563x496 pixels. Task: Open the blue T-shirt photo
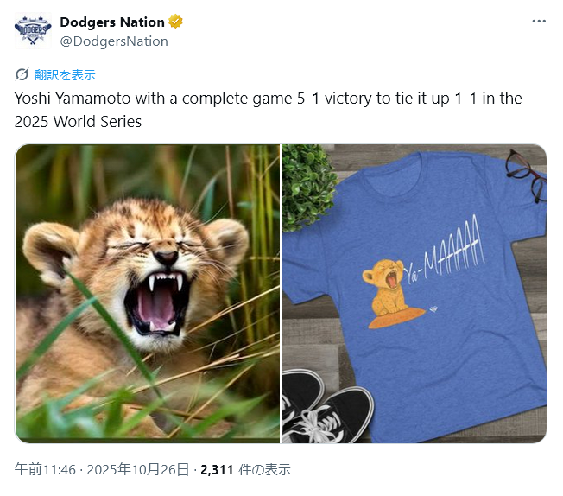[414, 294]
